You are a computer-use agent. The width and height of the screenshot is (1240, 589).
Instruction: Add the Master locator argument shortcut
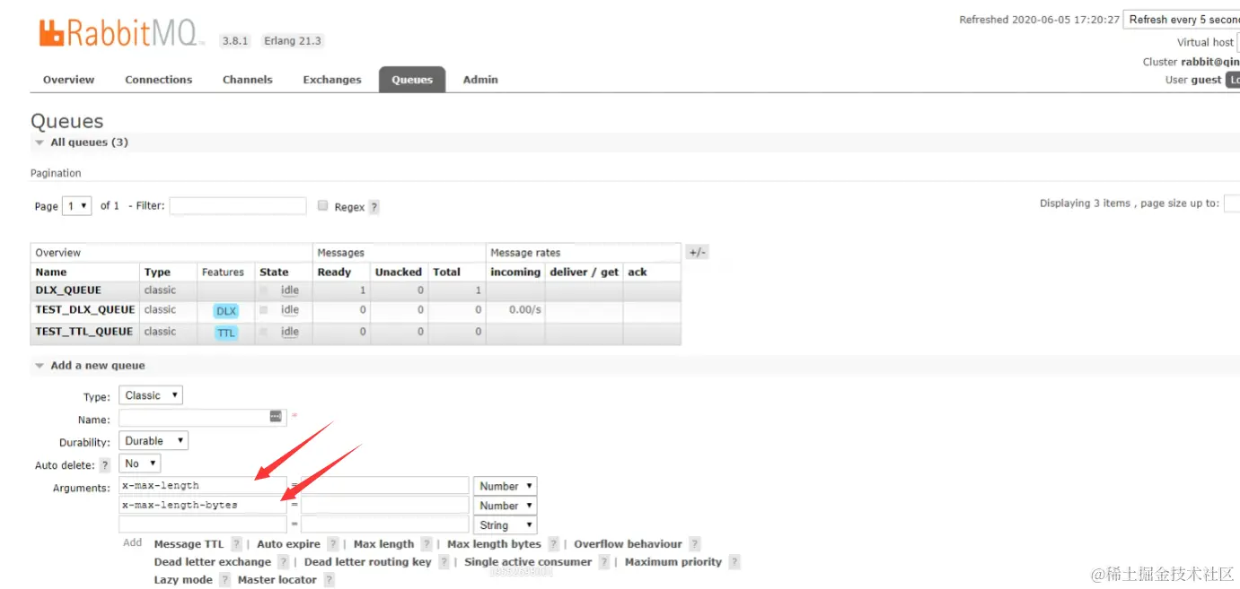point(277,580)
